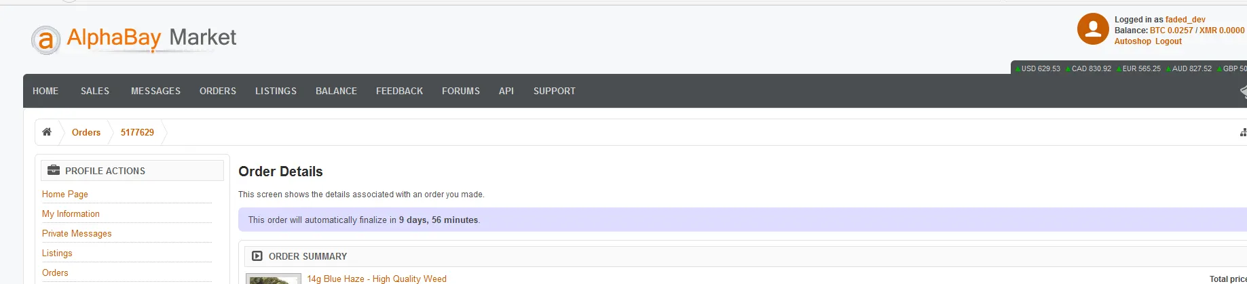This screenshot has width=1247, height=284.
Task: Open the Autoshop link
Action: point(1132,41)
